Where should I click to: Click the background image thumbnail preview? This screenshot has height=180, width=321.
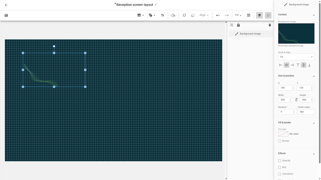(x=296, y=33)
